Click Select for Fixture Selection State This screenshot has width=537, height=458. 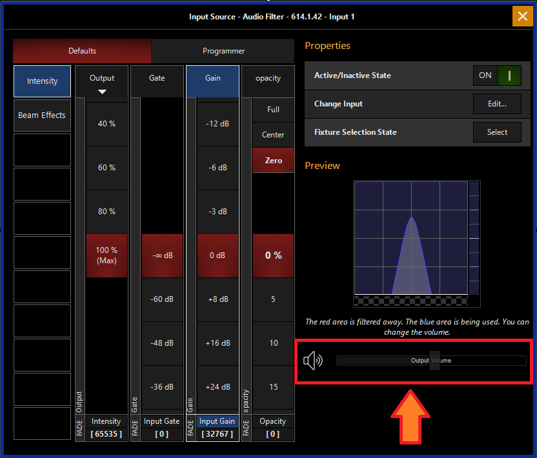[497, 132]
